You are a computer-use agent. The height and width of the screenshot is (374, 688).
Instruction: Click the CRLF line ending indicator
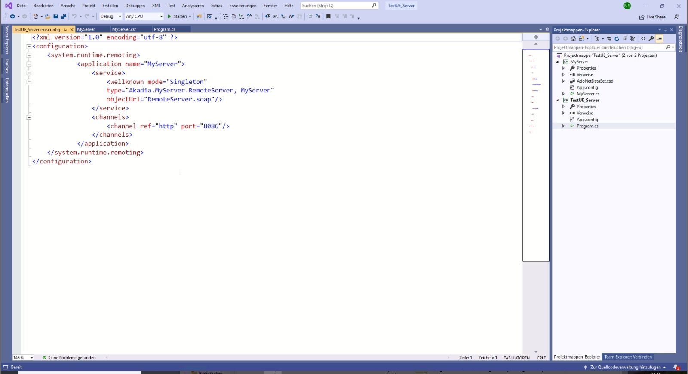point(541,358)
